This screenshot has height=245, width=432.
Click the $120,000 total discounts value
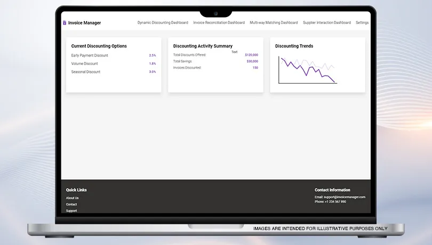point(251,55)
